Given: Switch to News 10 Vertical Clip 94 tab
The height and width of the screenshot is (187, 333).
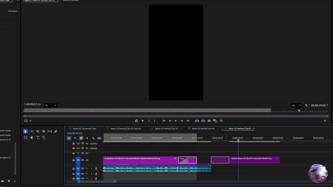Looking at the screenshot, I should (x=203, y=129).
